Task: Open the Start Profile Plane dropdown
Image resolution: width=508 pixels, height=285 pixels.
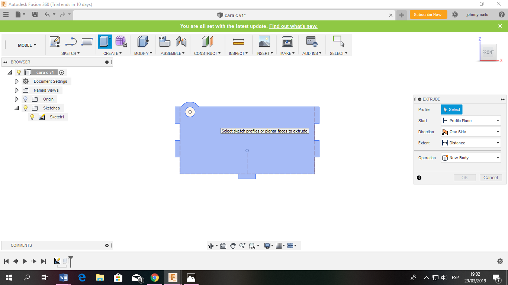Action: [471, 121]
